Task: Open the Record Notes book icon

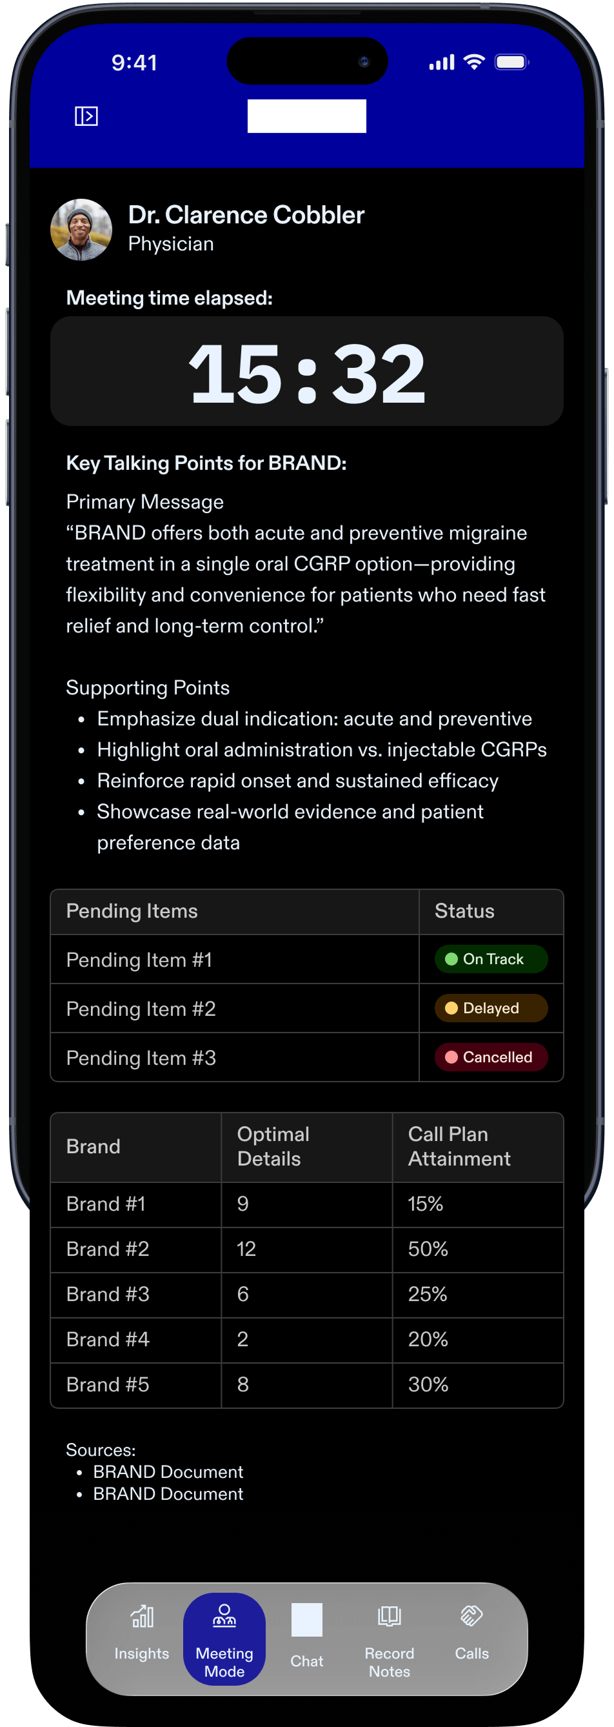Action: 390,1616
